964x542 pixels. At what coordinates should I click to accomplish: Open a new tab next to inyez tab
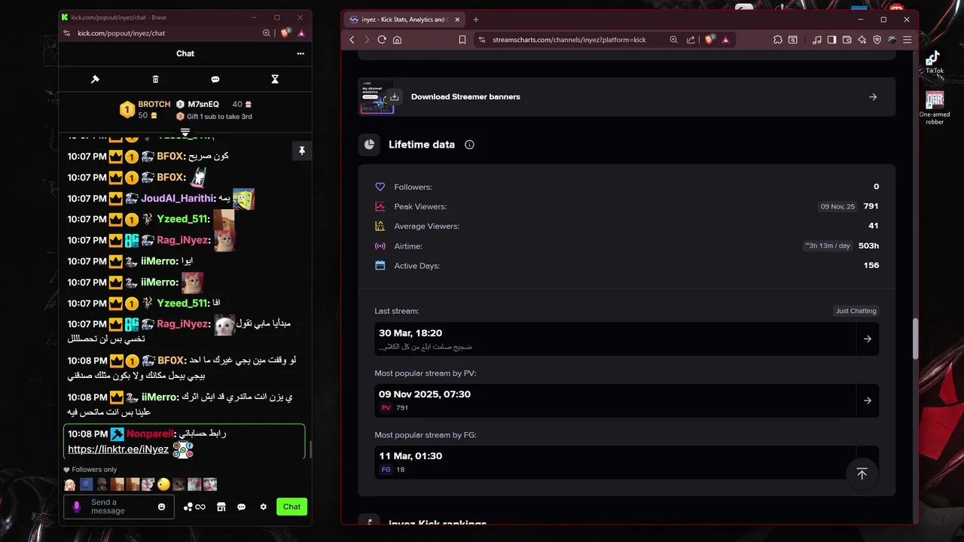476,20
